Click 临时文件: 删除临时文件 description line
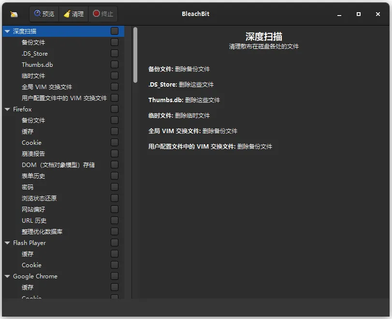 click(179, 115)
